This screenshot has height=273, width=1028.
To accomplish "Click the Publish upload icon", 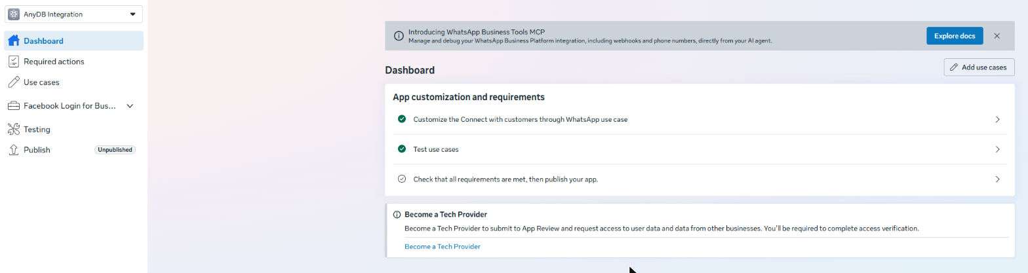I will (13, 150).
